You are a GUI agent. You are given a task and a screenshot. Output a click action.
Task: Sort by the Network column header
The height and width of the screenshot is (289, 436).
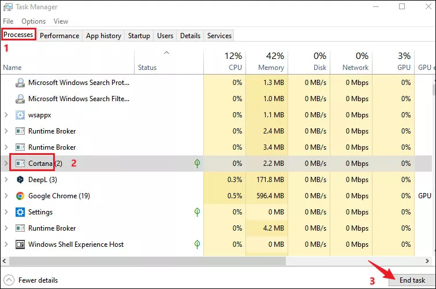351,62
